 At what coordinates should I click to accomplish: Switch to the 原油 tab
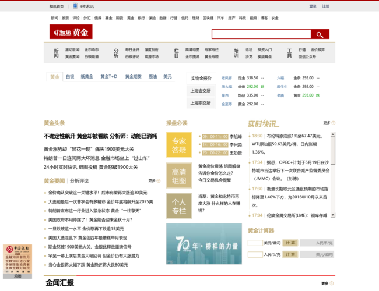153,76
